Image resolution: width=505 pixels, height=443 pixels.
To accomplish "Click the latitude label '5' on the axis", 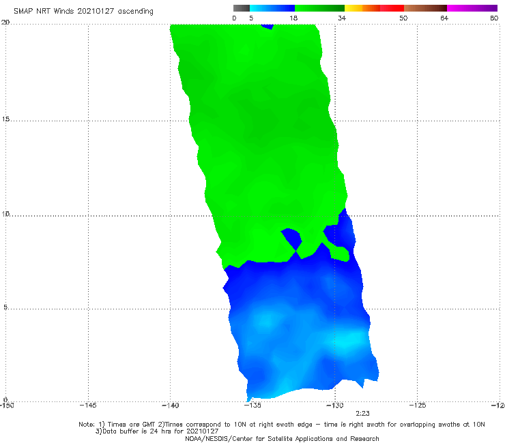I will click(x=5, y=307).
